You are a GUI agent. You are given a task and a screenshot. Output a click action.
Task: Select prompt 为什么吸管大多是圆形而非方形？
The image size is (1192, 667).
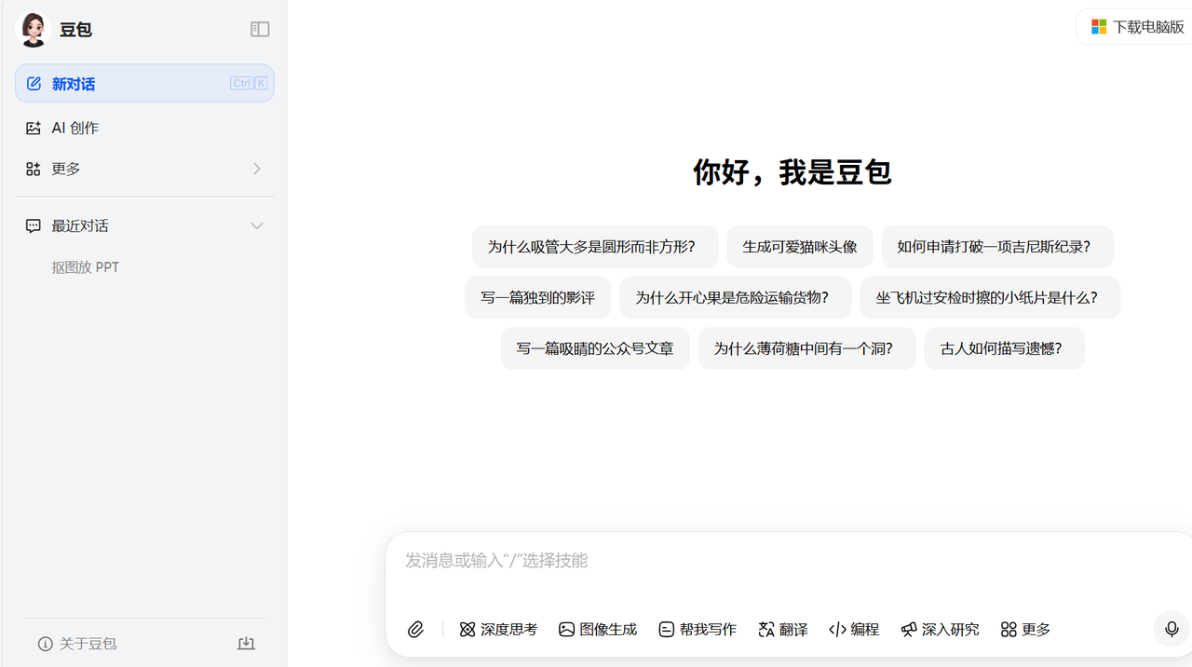pyautogui.click(x=594, y=247)
